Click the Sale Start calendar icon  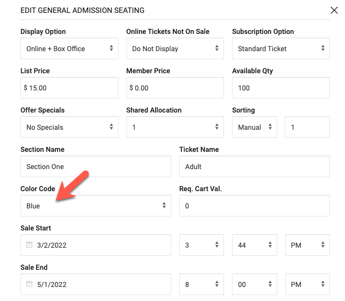tap(29, 244)
